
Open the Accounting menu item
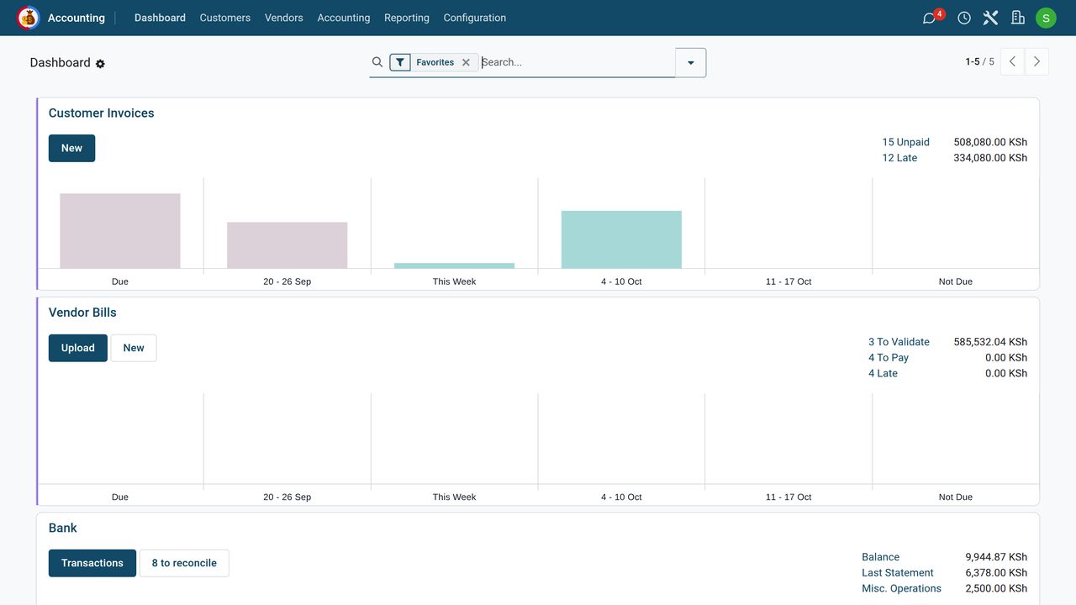click(x=344, y=18)
